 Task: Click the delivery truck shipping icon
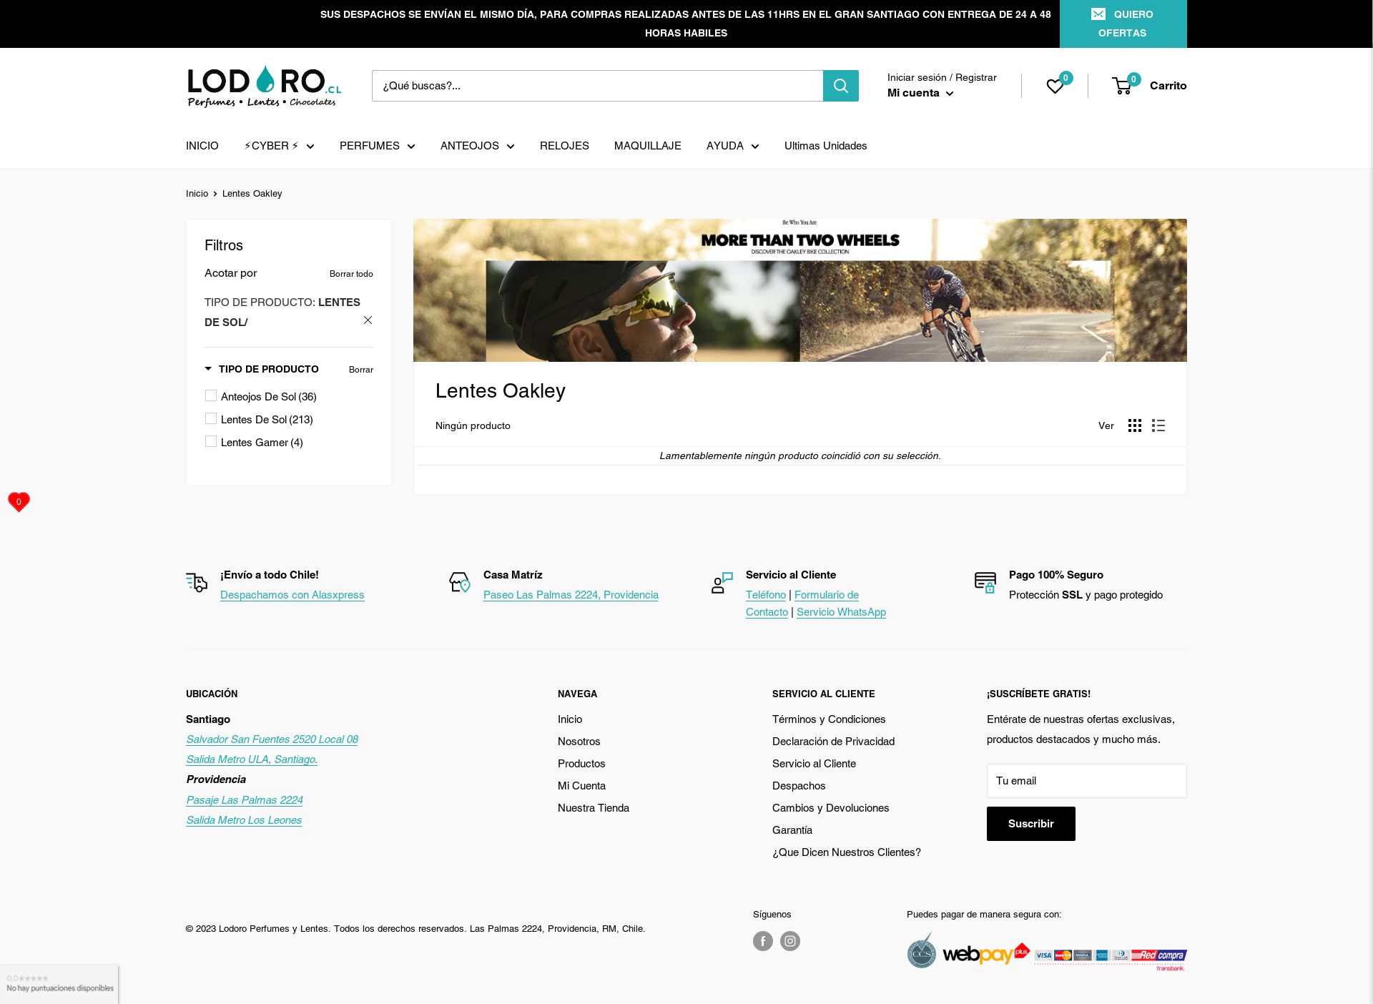pyautogui.click(x=197, y=583)
